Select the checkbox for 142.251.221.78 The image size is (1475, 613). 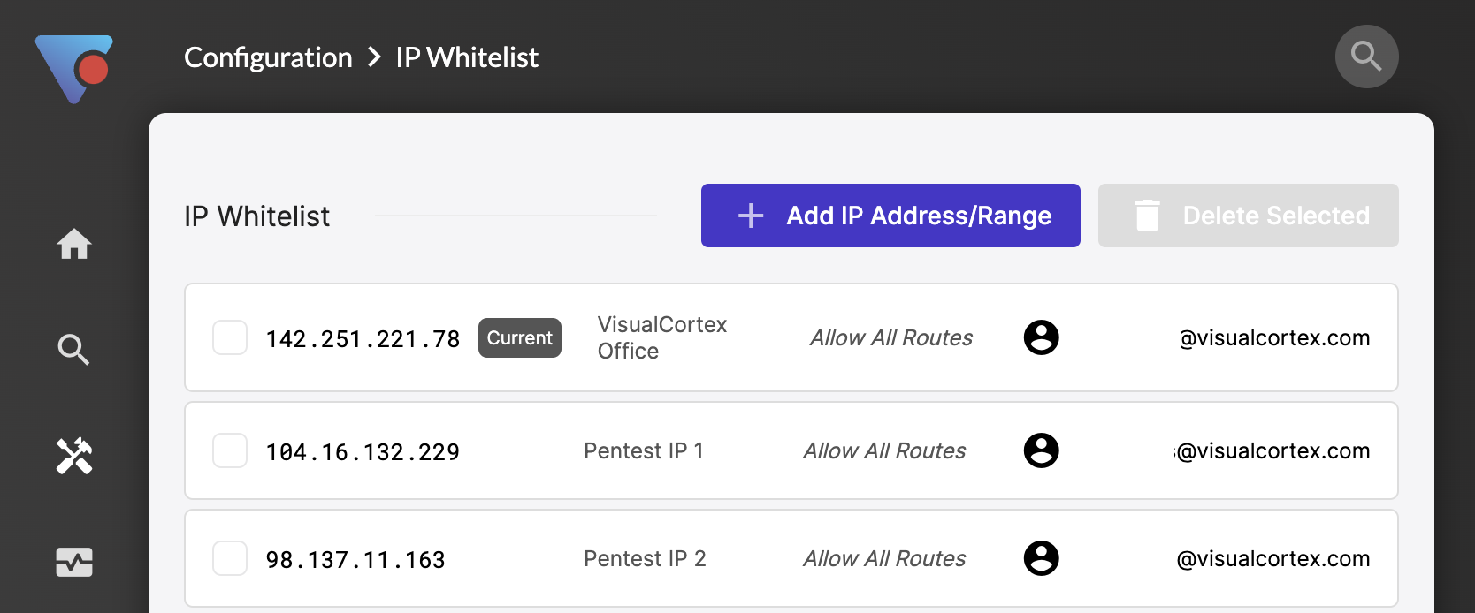(230, 337)
